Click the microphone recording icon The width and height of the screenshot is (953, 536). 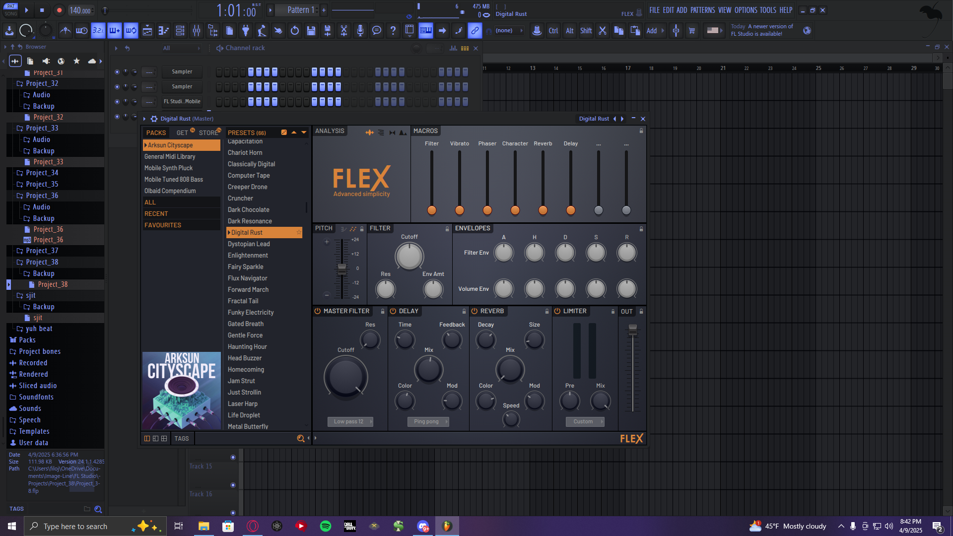pos(360,31)
